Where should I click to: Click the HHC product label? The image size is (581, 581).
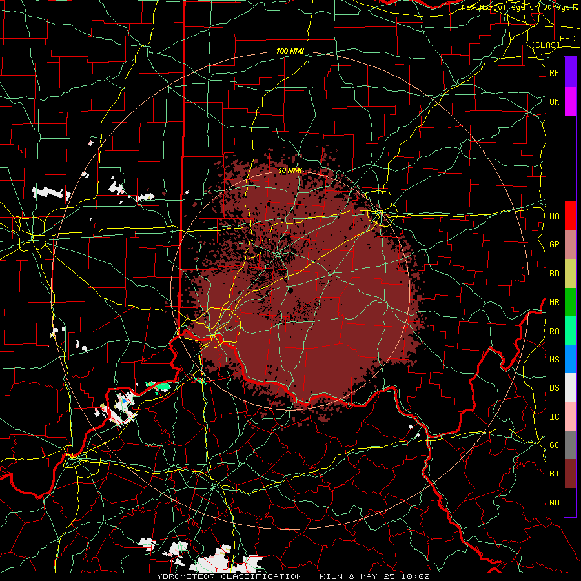coord(567,39)
